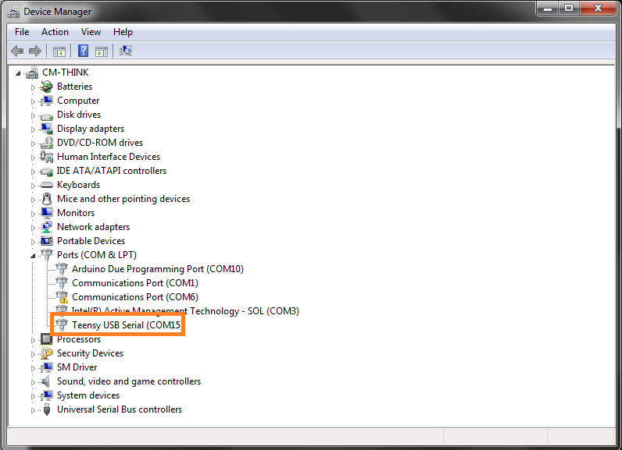Click the Ports (COM & LPT) icon

pyautogui.click(x=47, y=254)
